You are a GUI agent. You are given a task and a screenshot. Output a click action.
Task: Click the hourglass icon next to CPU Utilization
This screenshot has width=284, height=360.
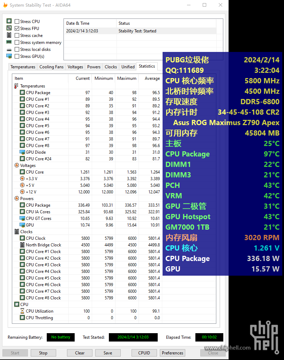pyautogui.click(x=22, y=311)
